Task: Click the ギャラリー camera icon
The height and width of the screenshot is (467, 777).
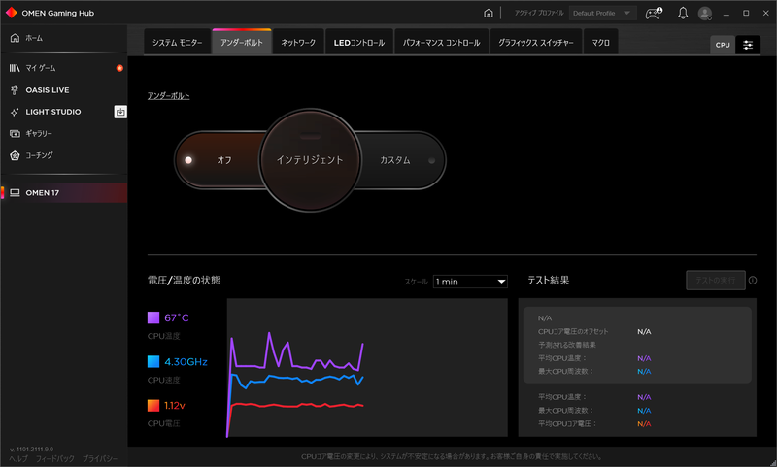Action: (x=15, y=133)
